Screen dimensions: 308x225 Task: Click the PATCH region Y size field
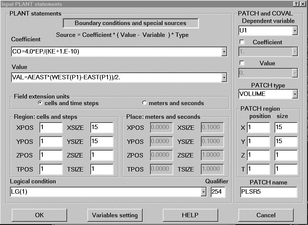point(286,141)
